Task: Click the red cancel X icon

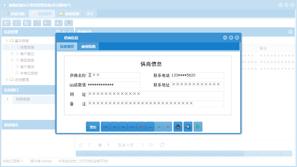Action: (168, 126)
